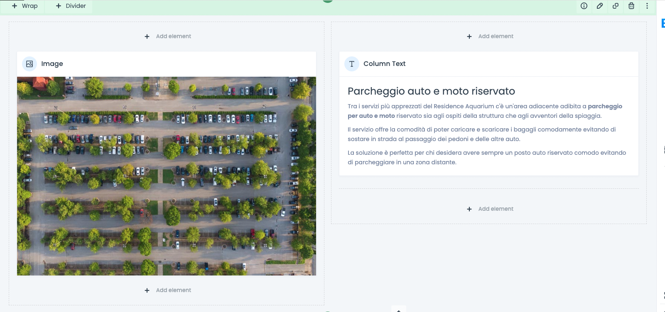This screenshot has width=665, height=312.
Task: Click the paragraph starting with Tra i servizi
Action: coord(485,111)
